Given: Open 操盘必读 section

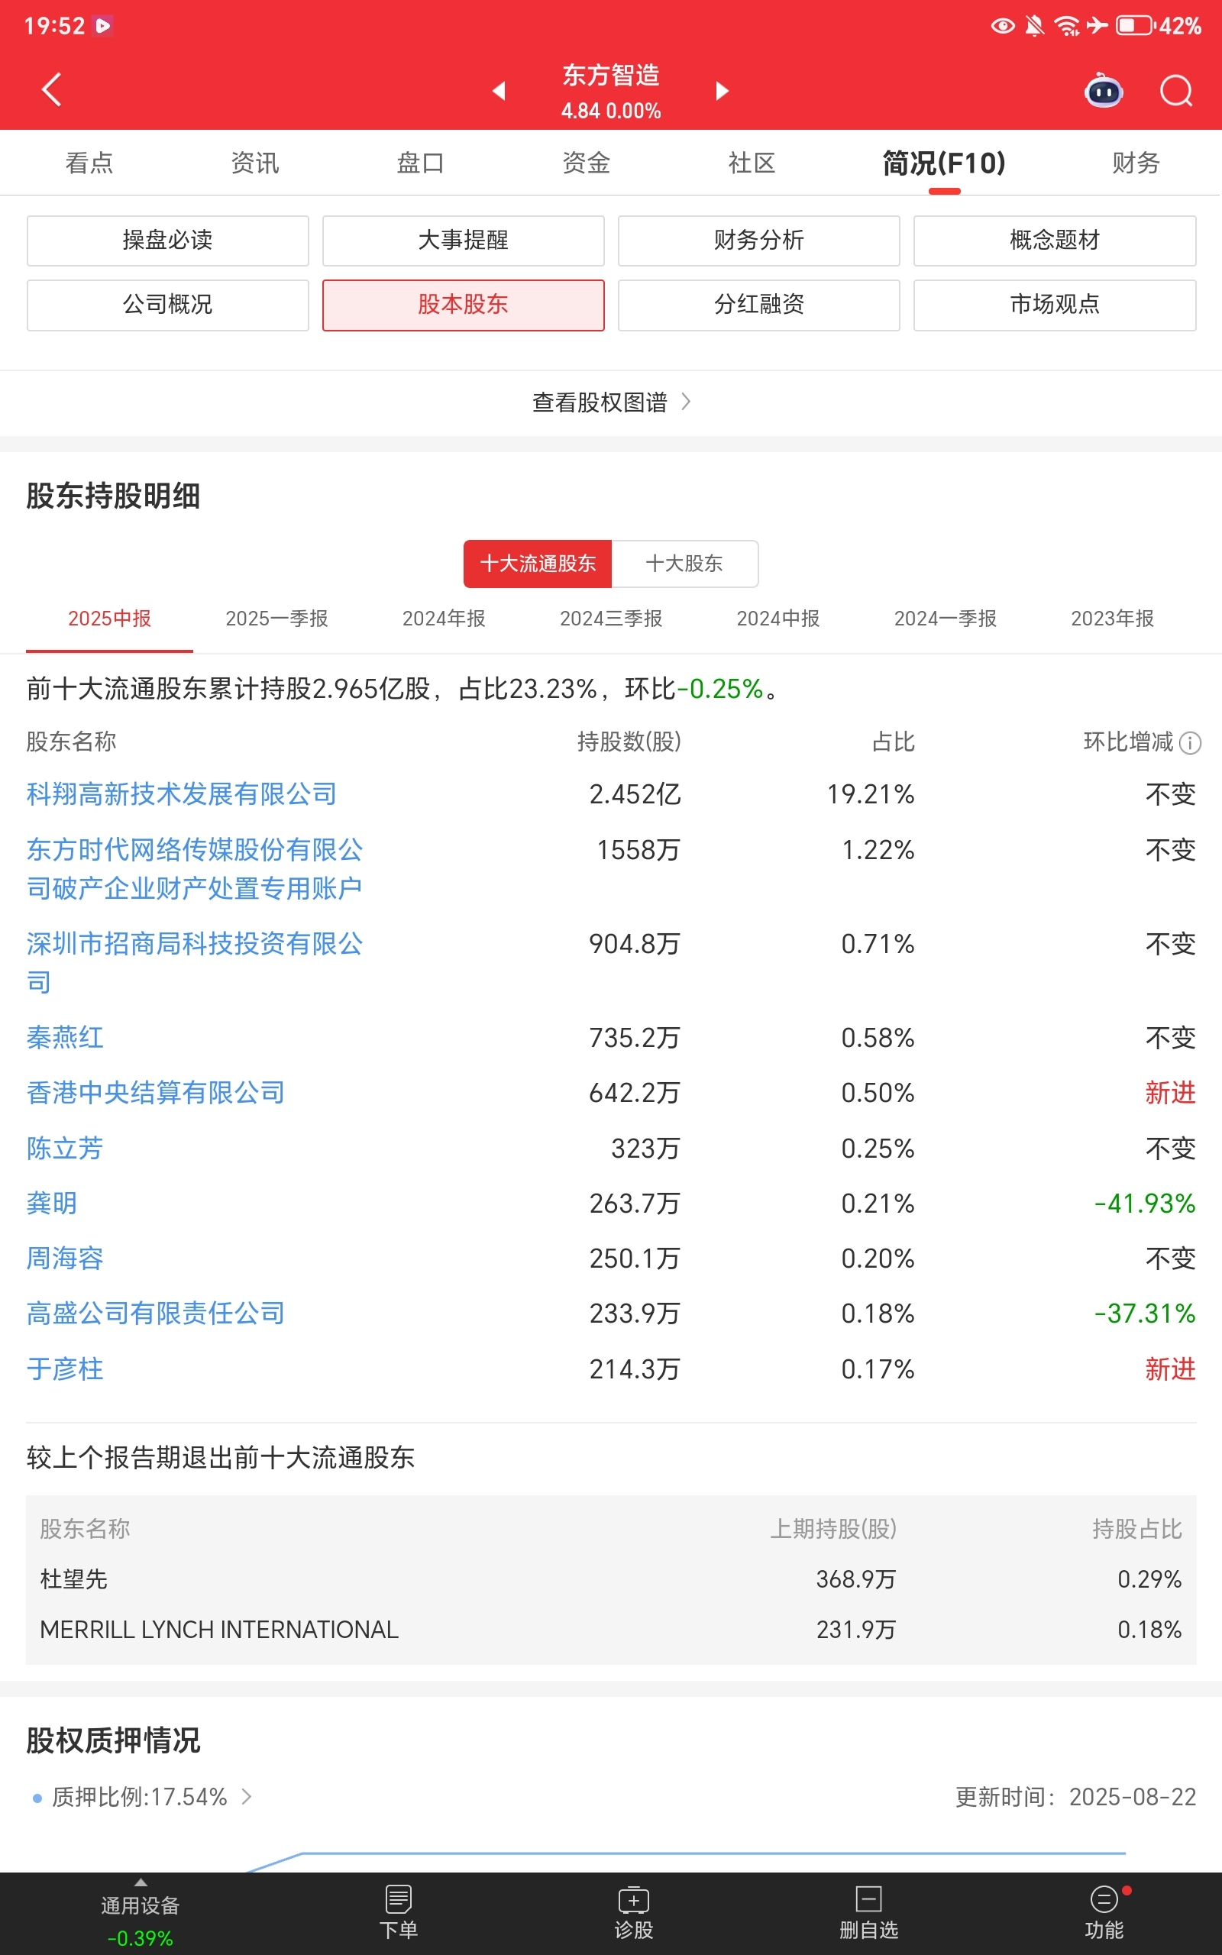Looking at the screenshot, I should tap(167, 240).
